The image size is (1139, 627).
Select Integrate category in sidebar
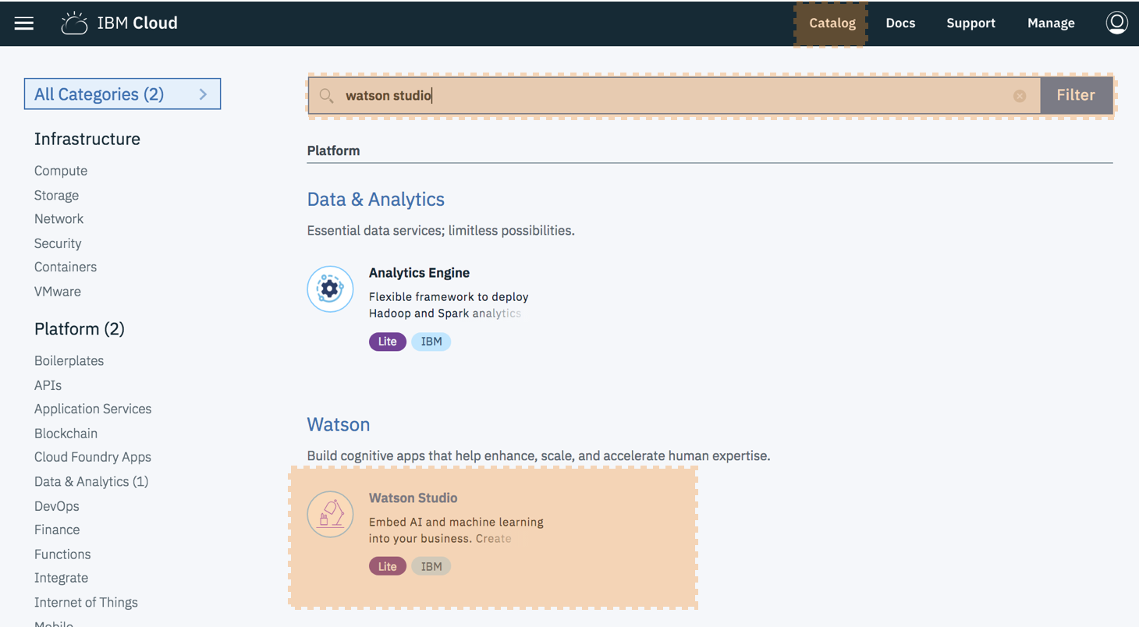tap(61, 578)
